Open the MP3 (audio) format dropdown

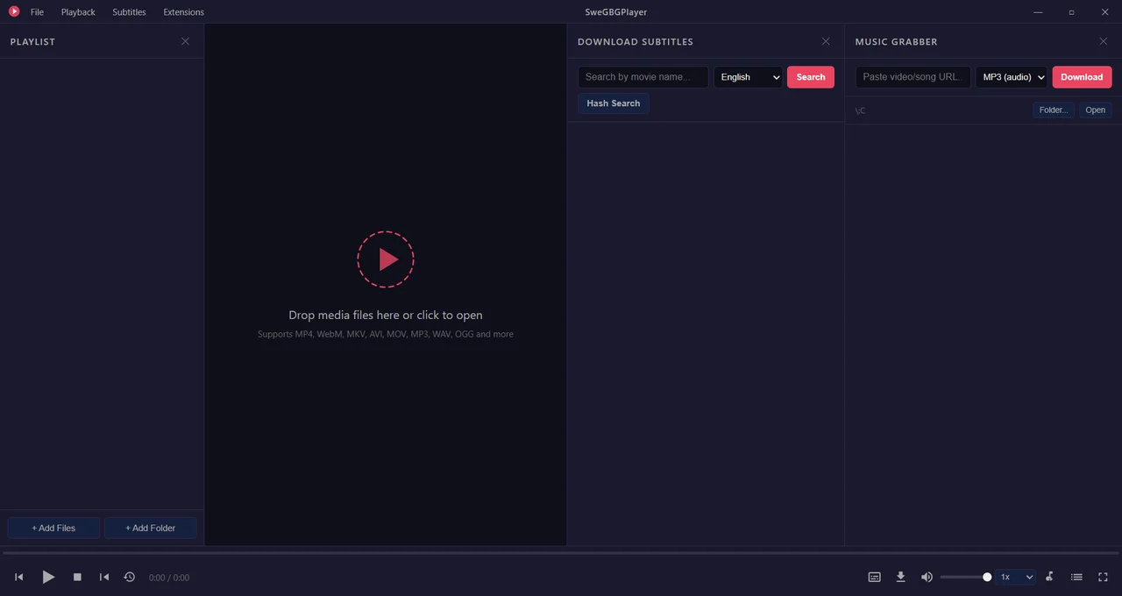[x=1012, y=77]
